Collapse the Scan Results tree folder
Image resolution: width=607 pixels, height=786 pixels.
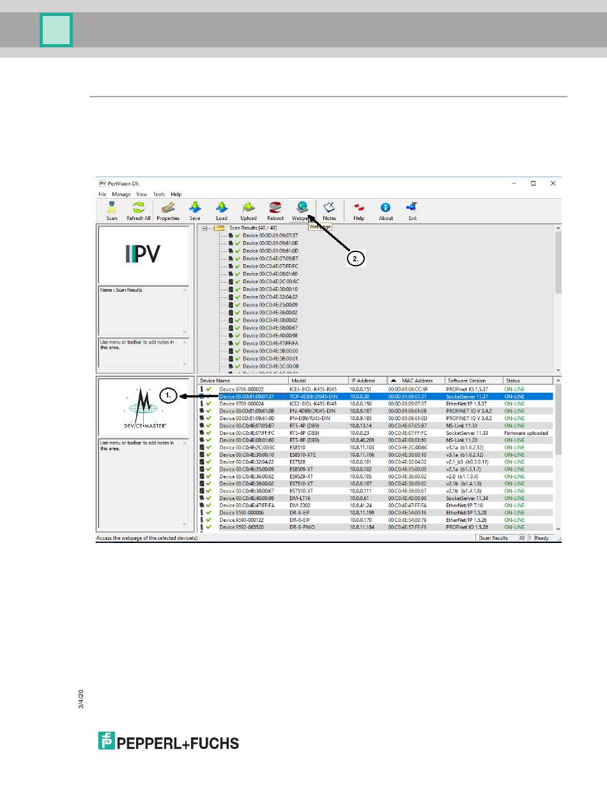205,228
